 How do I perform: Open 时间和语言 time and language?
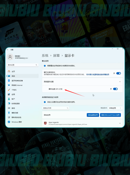point(22,104)
